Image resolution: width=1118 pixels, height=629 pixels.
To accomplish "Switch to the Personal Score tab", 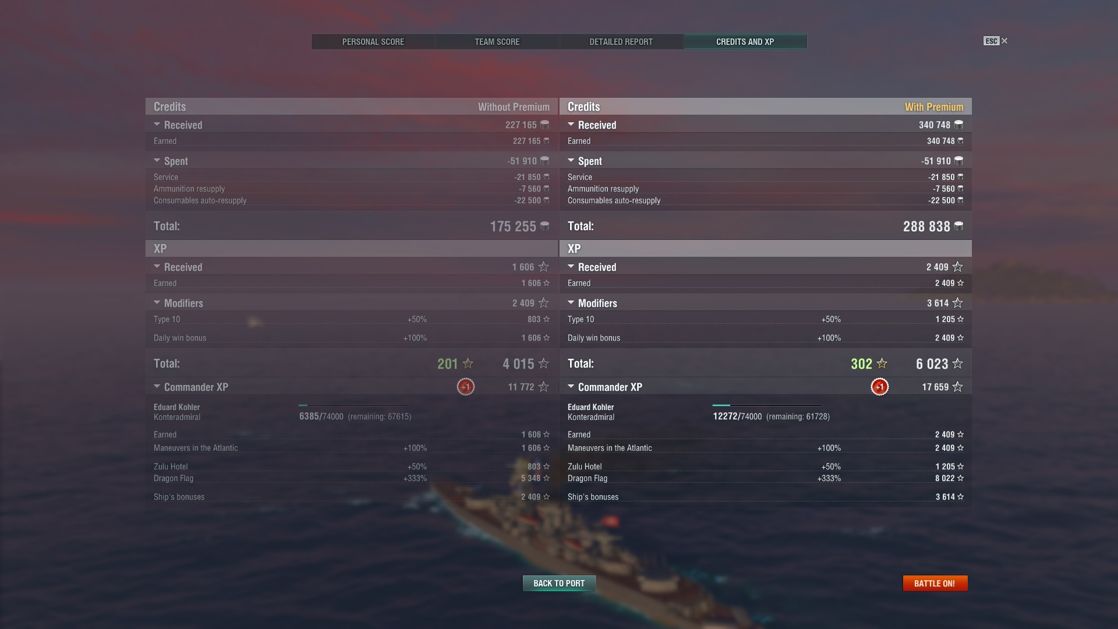I will (x=373, y=42).
